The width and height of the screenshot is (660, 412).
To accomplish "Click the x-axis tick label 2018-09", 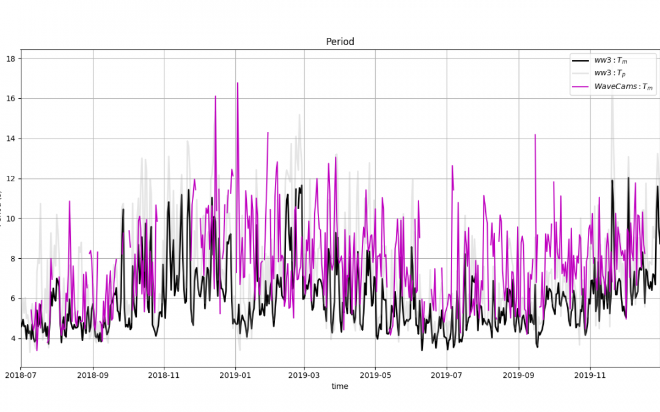I will tap(92, 375).
